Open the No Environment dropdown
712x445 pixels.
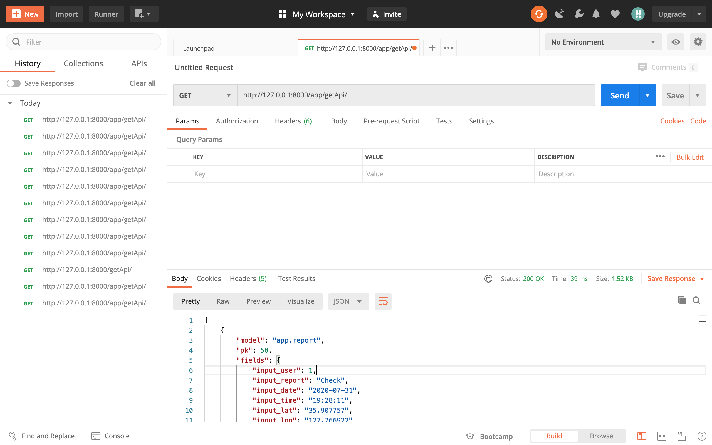[x=603, y=42]
